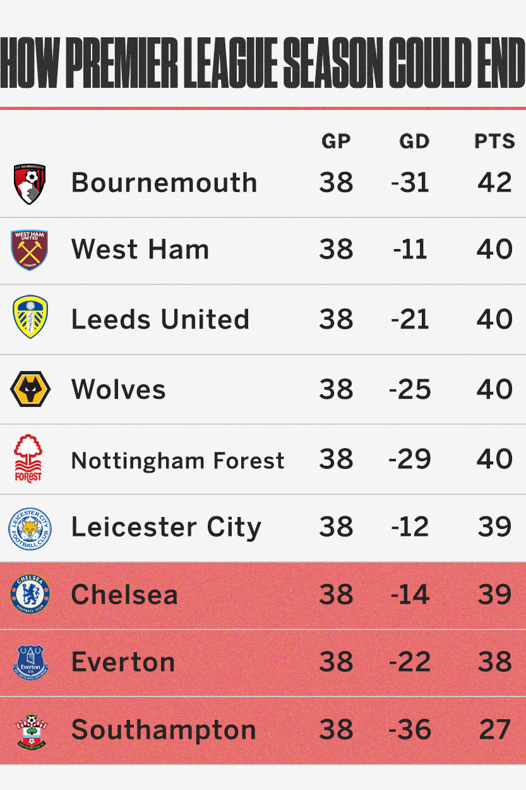Image resolution: width=526 pixels, height=790 pixels.
Task: Click the Southampton club crest
Action: point(30,731)
